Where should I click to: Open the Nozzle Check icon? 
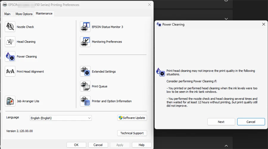coord(10,27)
